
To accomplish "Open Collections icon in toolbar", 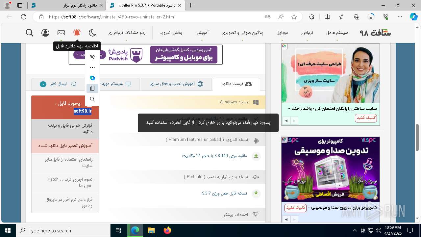I will pyautogui.click(x=357, y=17).
